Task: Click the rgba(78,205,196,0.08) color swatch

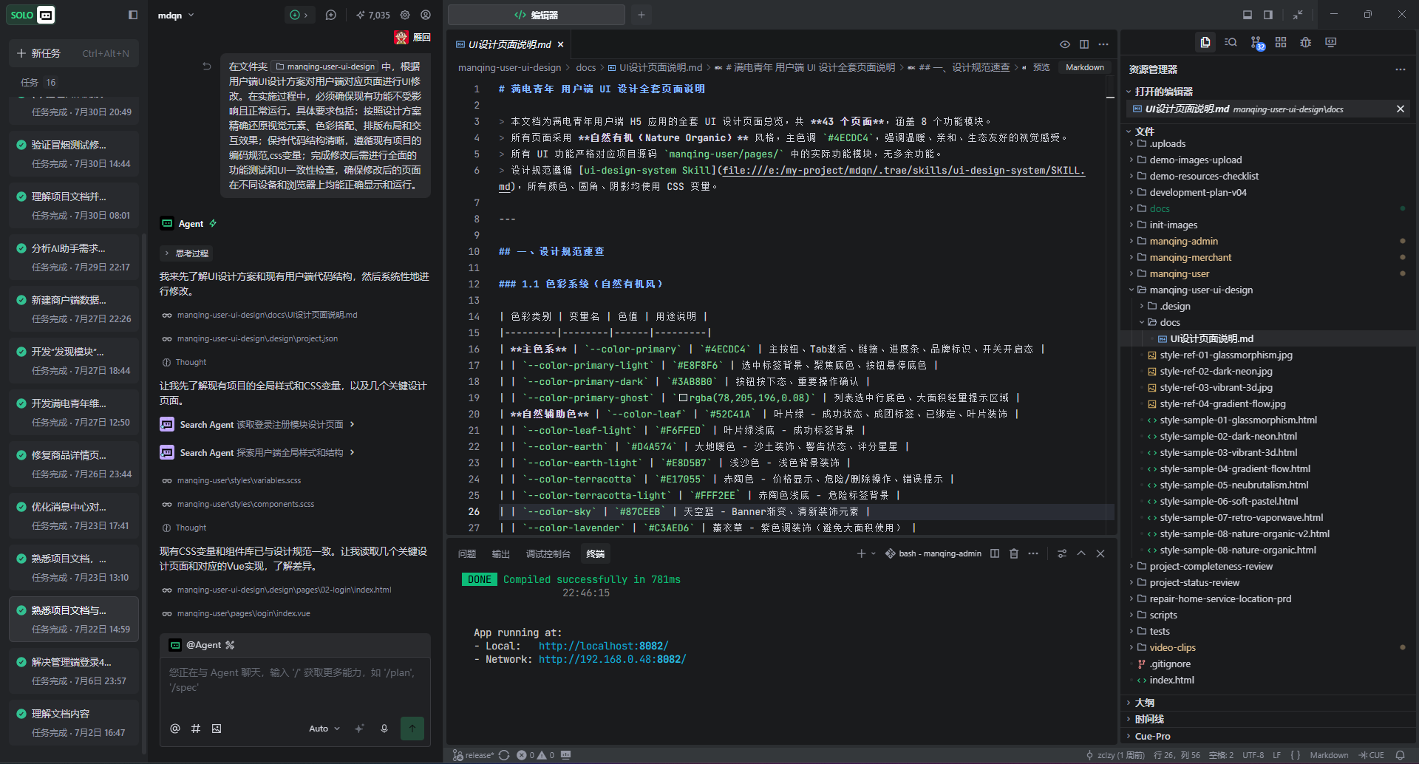Action: pos(684,398)
